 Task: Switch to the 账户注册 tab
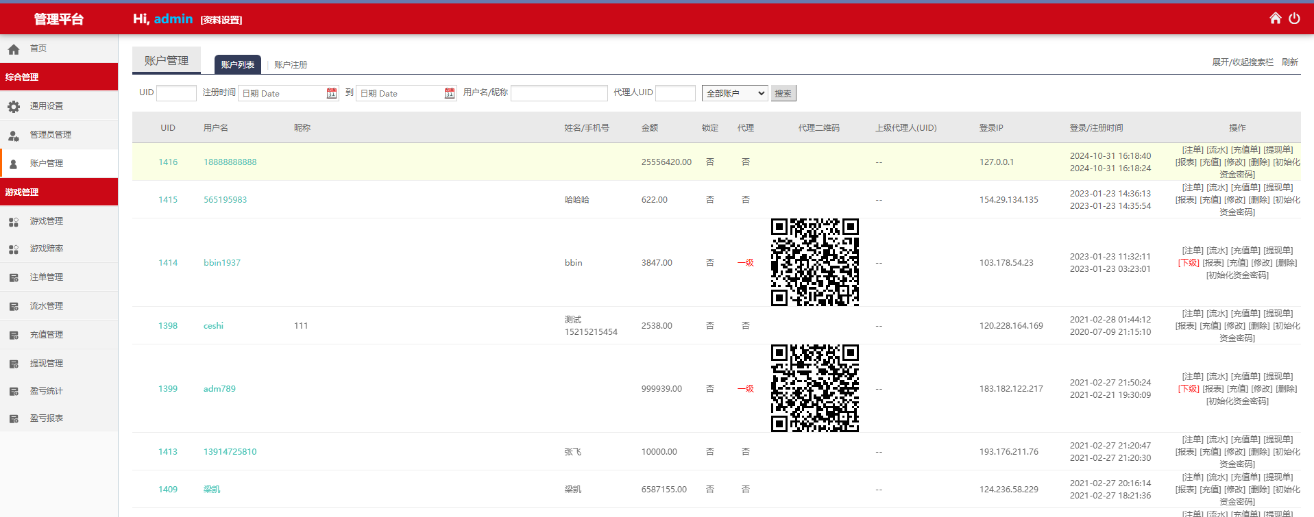click(x=291, y=64)
